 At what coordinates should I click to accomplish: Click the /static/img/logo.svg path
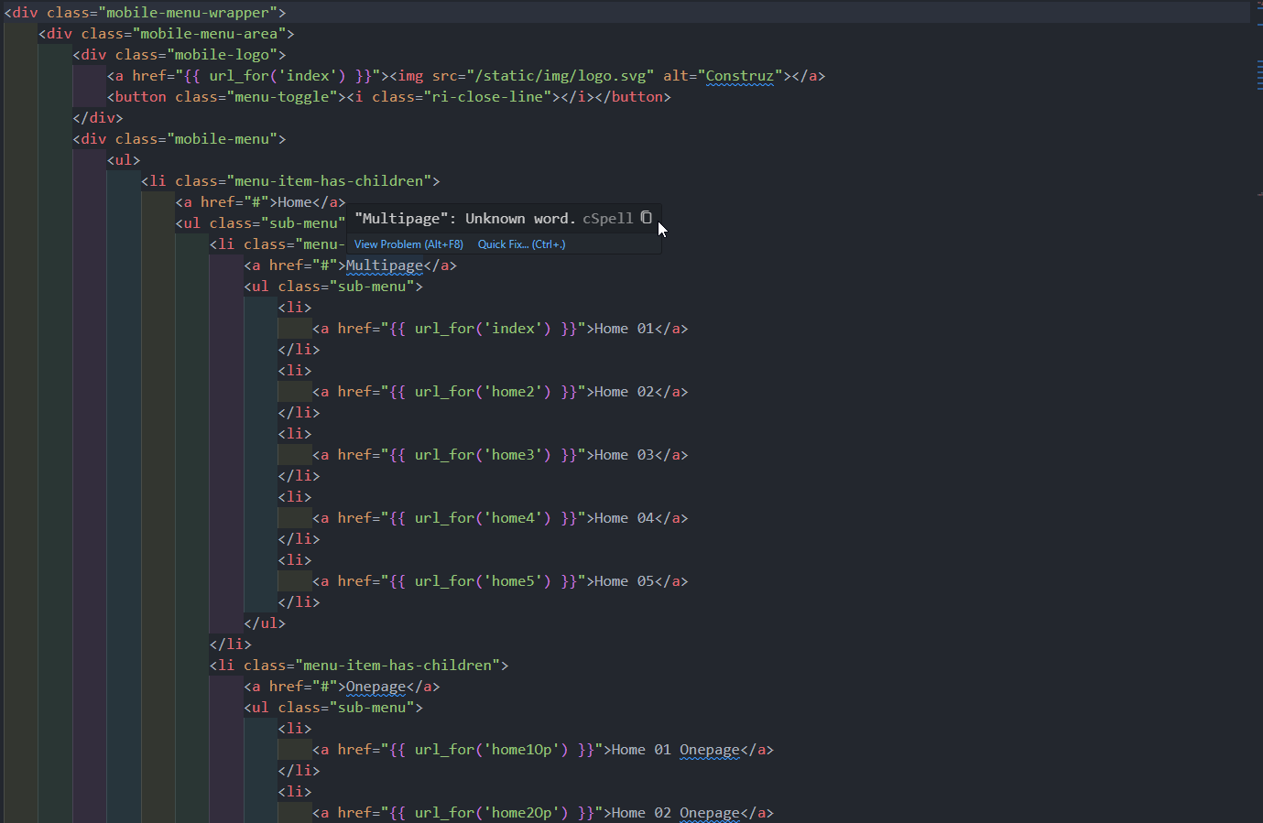pyautogui.click(x=561, y=76)
